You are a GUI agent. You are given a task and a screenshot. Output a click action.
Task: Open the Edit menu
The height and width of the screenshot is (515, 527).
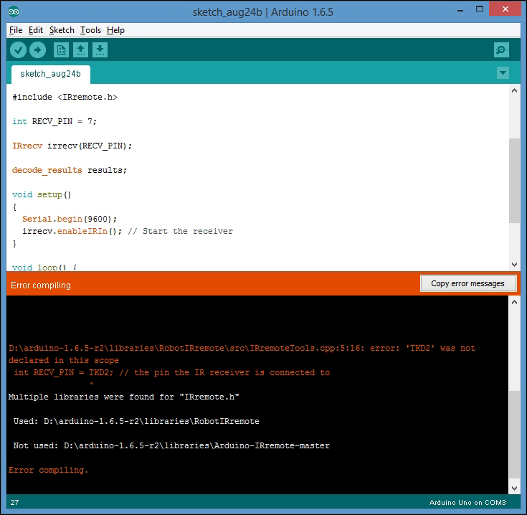36,30
